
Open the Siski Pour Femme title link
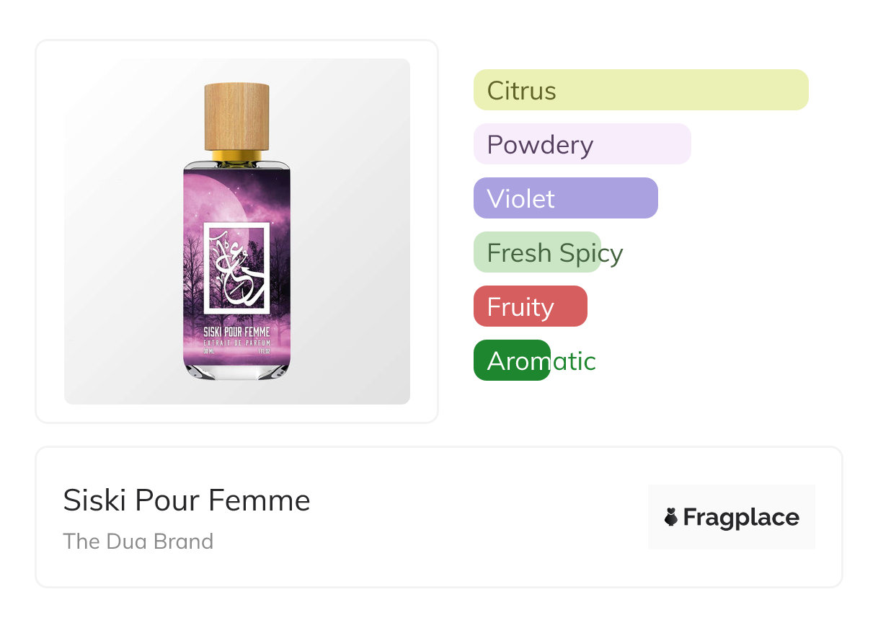(187, 500)
